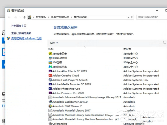Viewport: 167px width, 125px height.
Task: Expand the address bar history dropdown
Action: (x=129, y=17)
